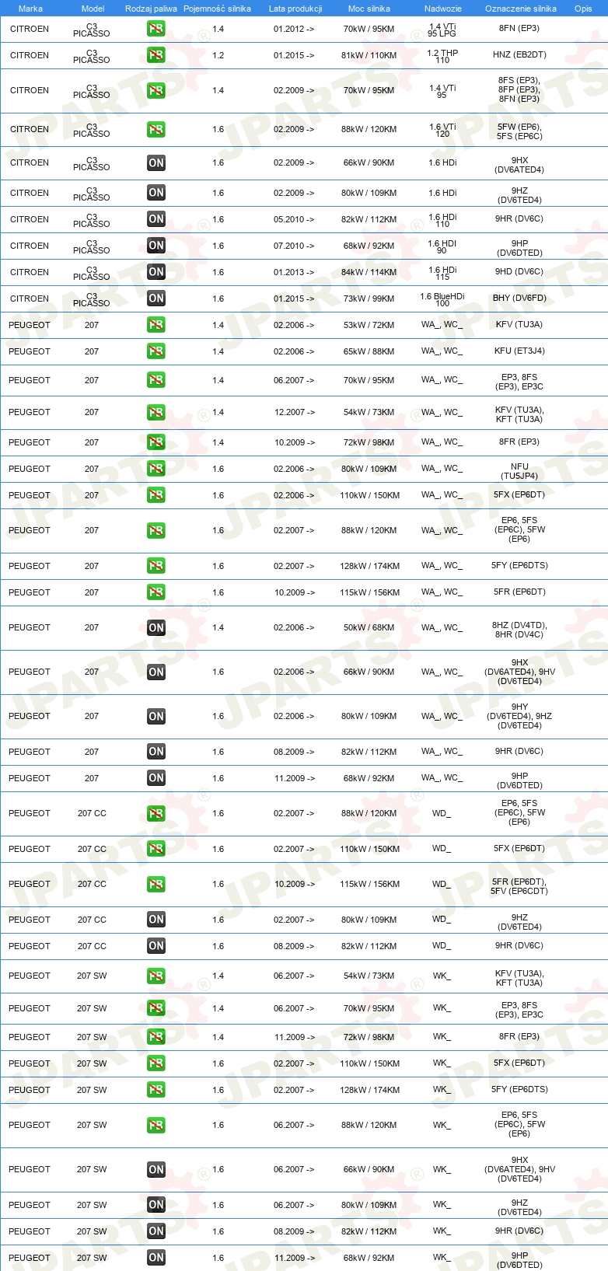Viewport: 608px width, 1271px height.
Task: Click ON icon in 207 SW 82kW / 112KM row
Action: (156, 1231)
